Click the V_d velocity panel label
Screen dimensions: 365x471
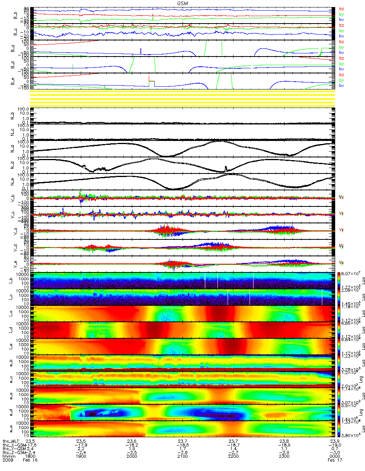coord(16,248)
